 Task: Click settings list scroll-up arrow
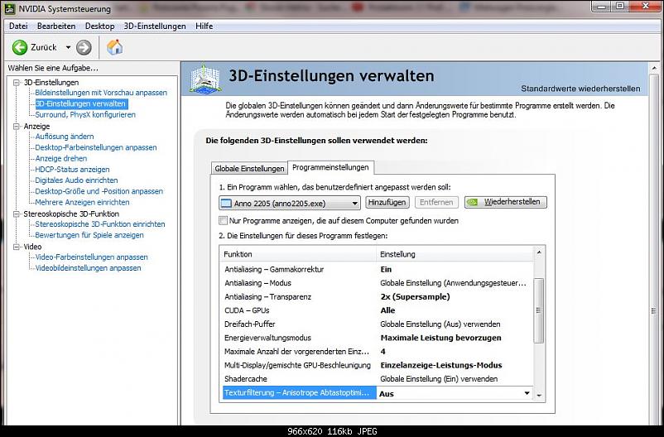[539, 252]
